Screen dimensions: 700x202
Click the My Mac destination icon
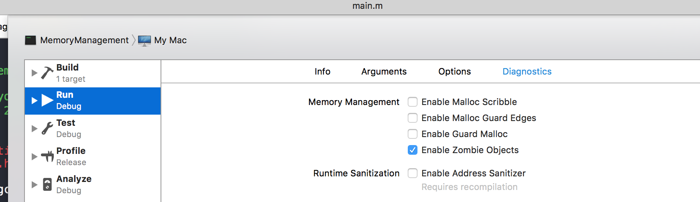[144, 40]
